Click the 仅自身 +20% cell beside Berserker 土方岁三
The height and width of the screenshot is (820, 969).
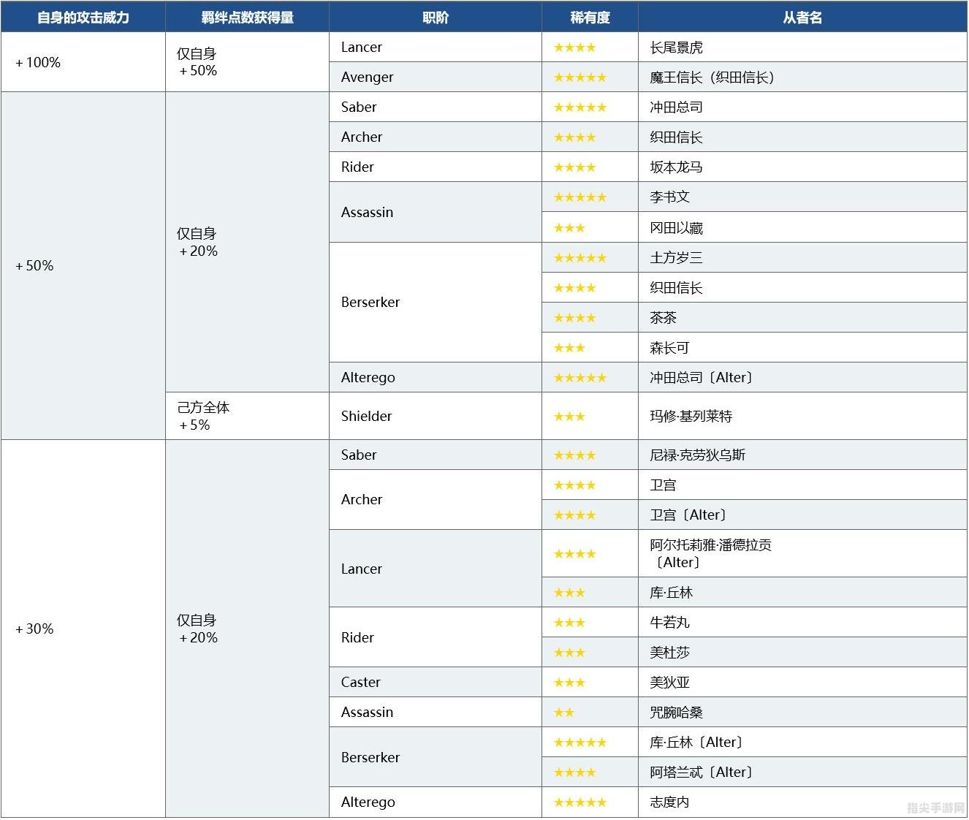[x=248, y=242]
